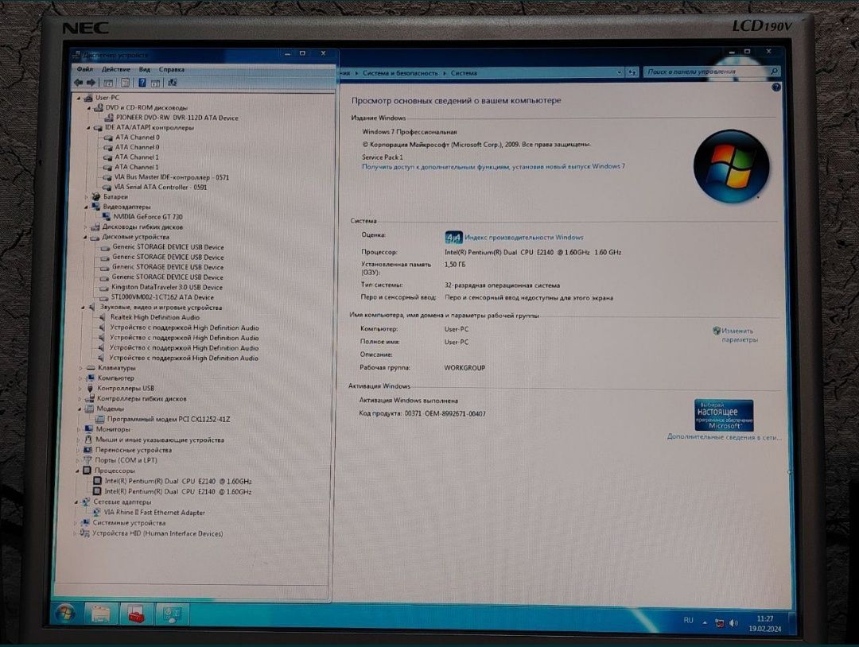859x647 pixels.
Task: Click the scan for hardware changes toolbar icon
Action: [172, 83]
